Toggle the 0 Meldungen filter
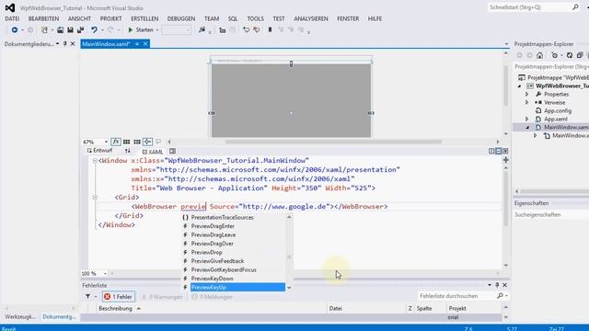The width and height of the screenshot is (589, 331). [x=212, y=296]
